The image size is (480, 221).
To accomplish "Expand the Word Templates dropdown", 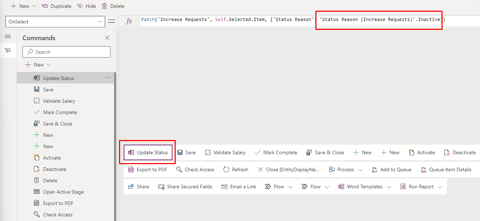I will coord(388,187).
